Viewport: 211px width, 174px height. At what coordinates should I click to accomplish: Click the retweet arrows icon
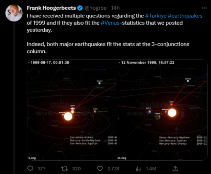tap(65, 169)
